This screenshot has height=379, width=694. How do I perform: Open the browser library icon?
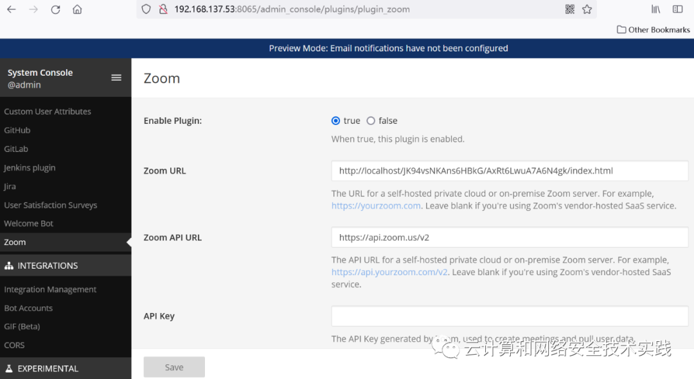655,9
